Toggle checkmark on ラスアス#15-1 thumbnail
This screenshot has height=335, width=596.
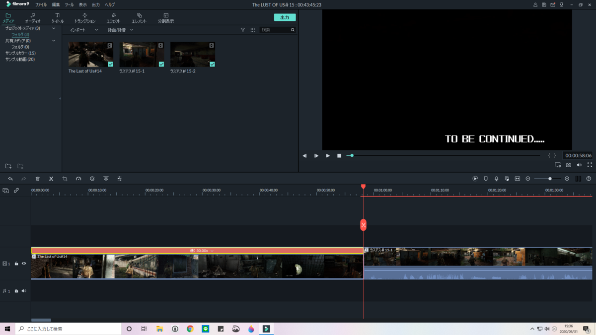161,64
